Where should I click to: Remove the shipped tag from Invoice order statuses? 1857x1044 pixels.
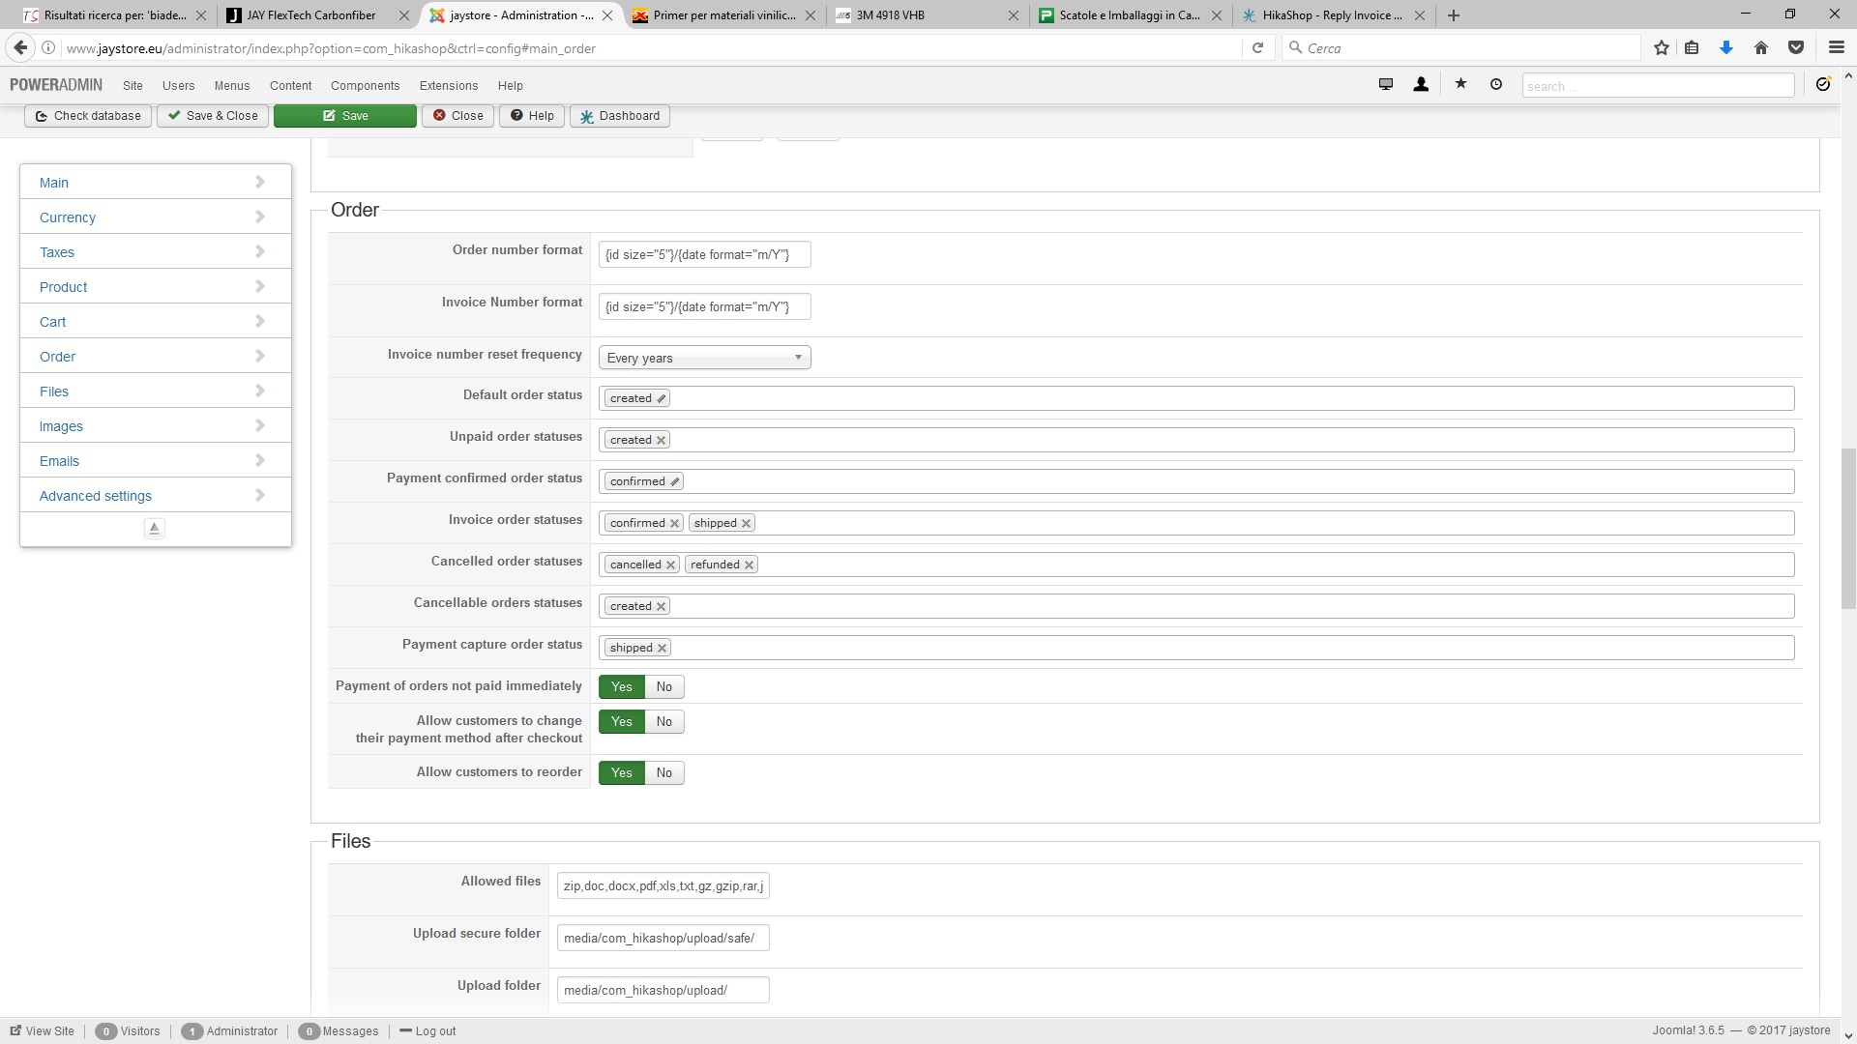(x=747, y=523)
